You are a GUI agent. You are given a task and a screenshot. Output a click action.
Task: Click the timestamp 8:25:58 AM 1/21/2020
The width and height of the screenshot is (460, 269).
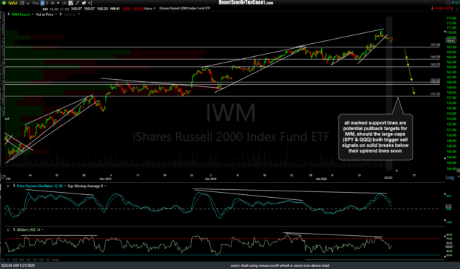coord(18,265)
